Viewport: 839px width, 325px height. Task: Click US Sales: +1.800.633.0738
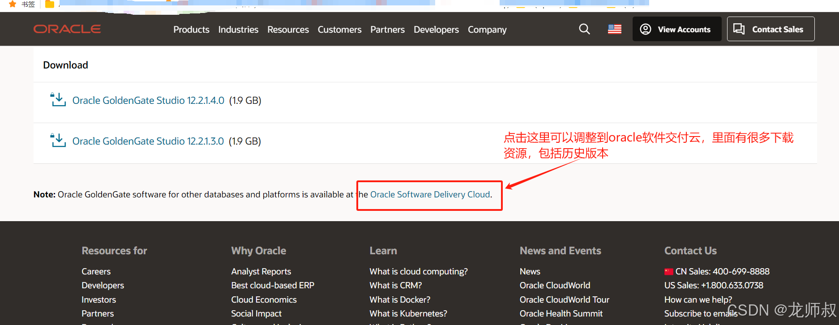tap(714, 285)
